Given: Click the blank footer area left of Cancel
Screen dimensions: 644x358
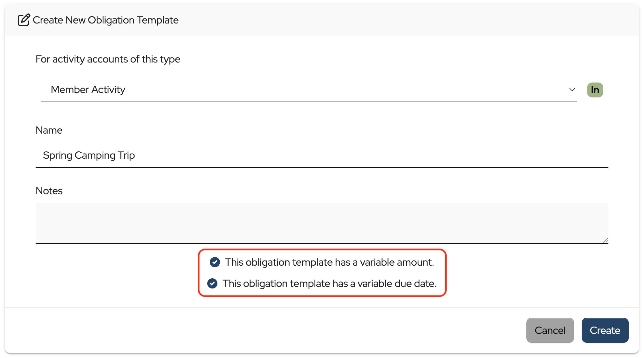Looking at the screenshot, I should pyautogui.click(x=254, y=330).
